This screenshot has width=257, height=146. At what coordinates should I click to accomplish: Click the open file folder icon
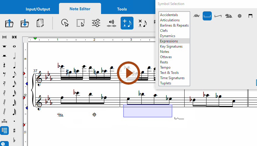[x=9, y=23]
